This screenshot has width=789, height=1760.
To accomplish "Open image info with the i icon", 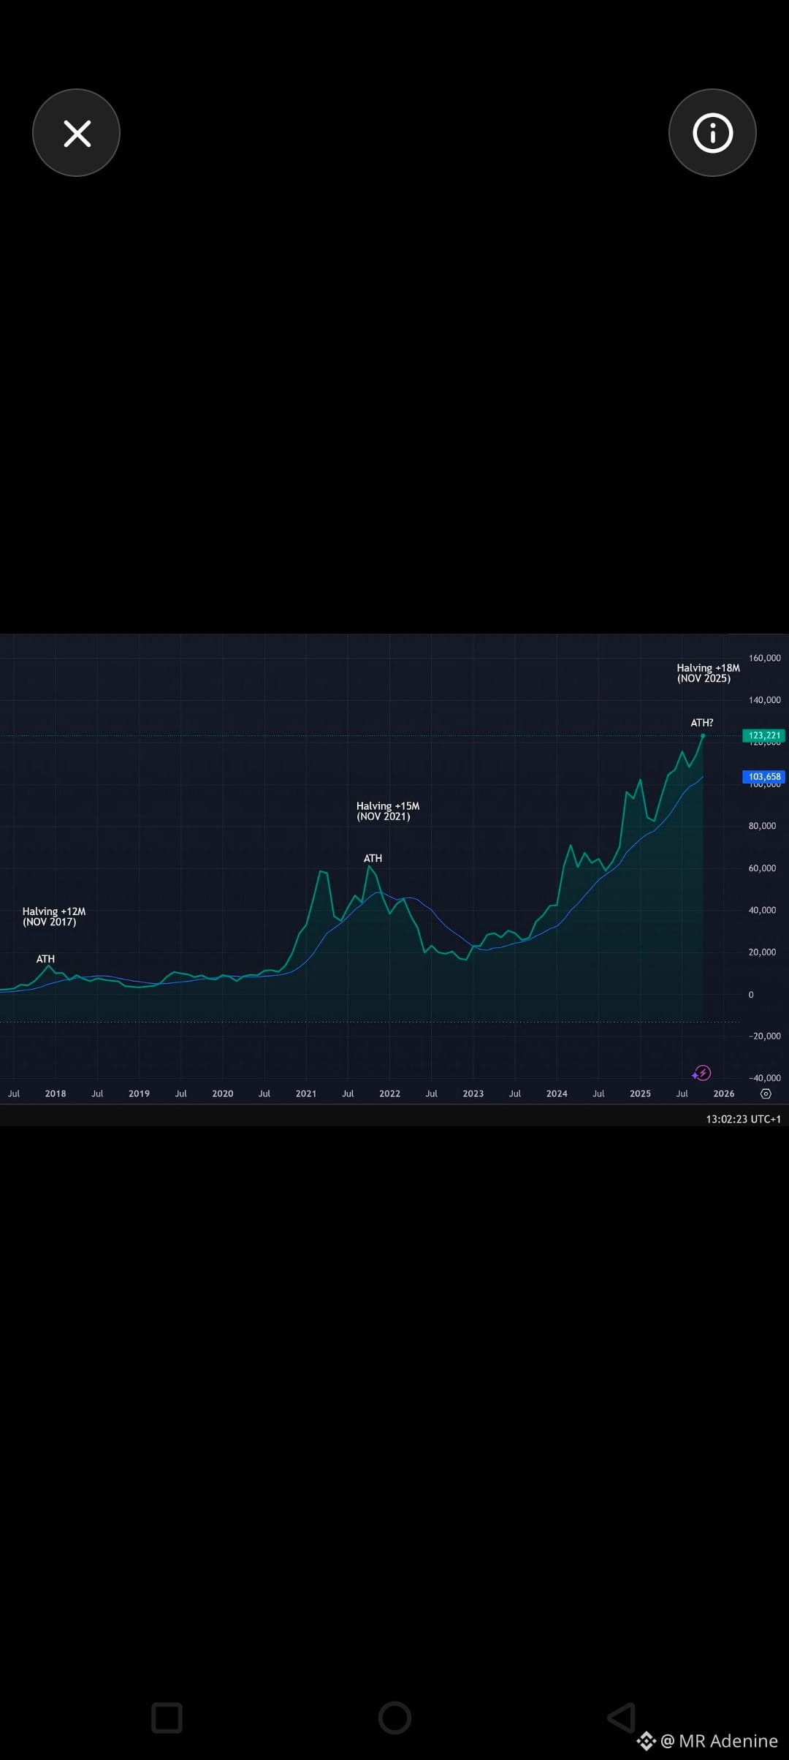I will [x=712, y=133].
